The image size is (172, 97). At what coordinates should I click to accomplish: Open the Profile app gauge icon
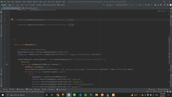146,5
